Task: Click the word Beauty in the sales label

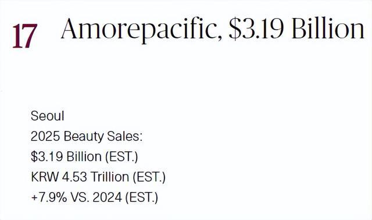Action: [84, 137]
